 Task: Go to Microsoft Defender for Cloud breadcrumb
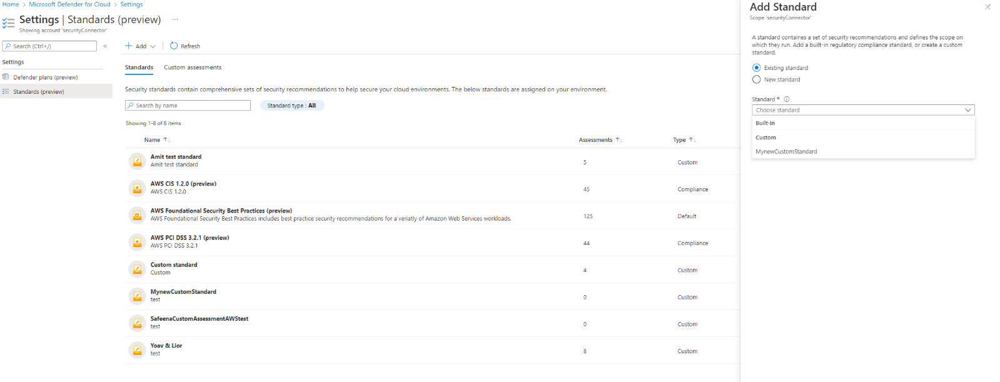click(69, 4)
